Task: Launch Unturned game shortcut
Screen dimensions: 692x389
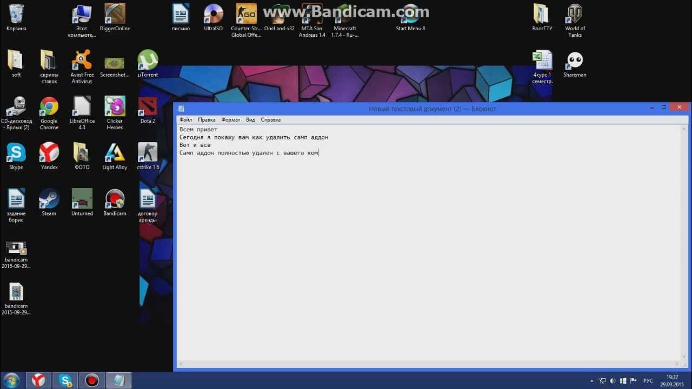Action: click(x=82, y=203)
